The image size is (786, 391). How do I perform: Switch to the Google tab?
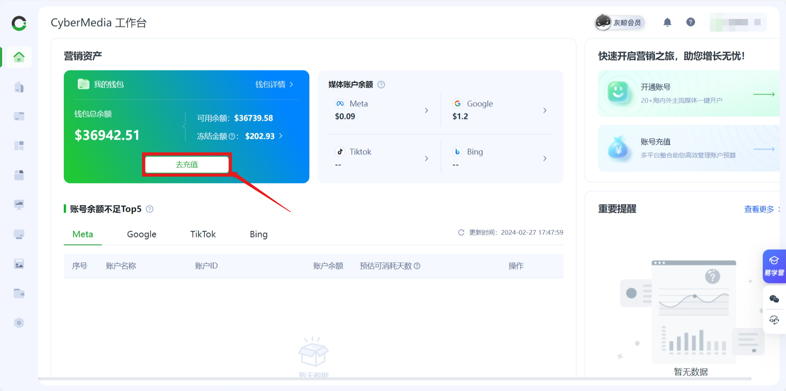pyautogui.click(x=142, y=235)
